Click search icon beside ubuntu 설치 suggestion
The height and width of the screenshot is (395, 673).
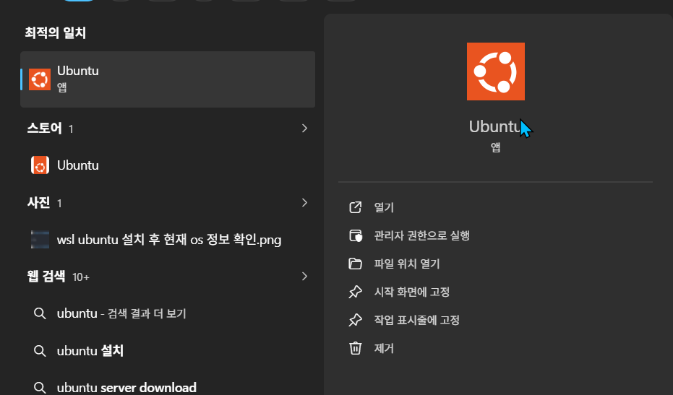click(40, 351)
